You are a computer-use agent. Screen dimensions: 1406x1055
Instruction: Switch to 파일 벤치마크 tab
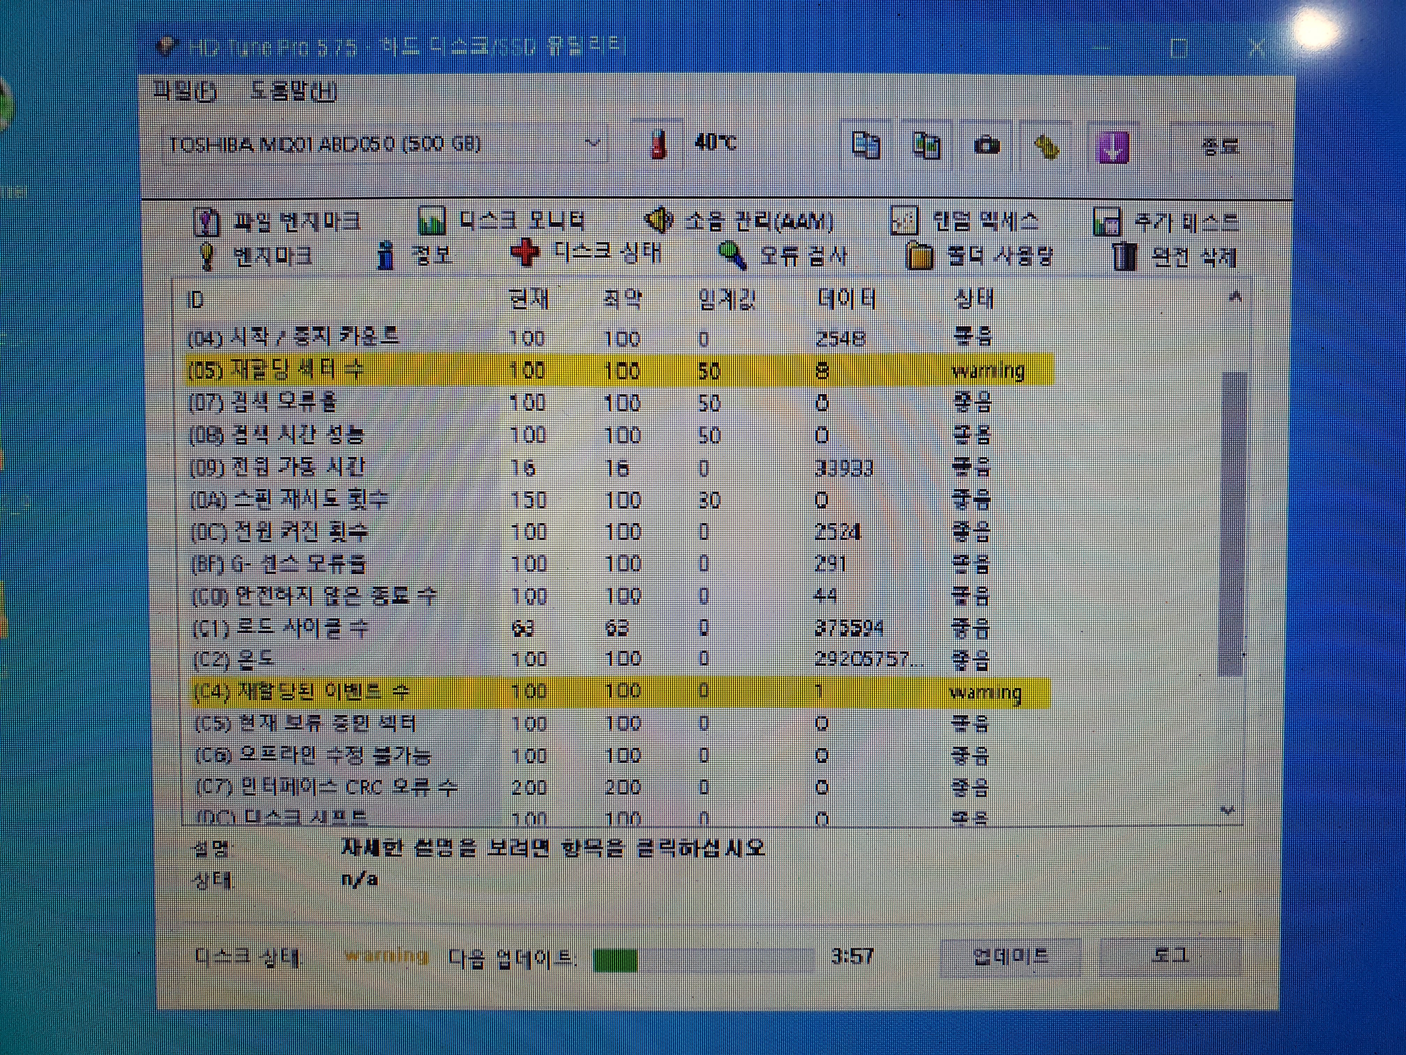(277, 222)
